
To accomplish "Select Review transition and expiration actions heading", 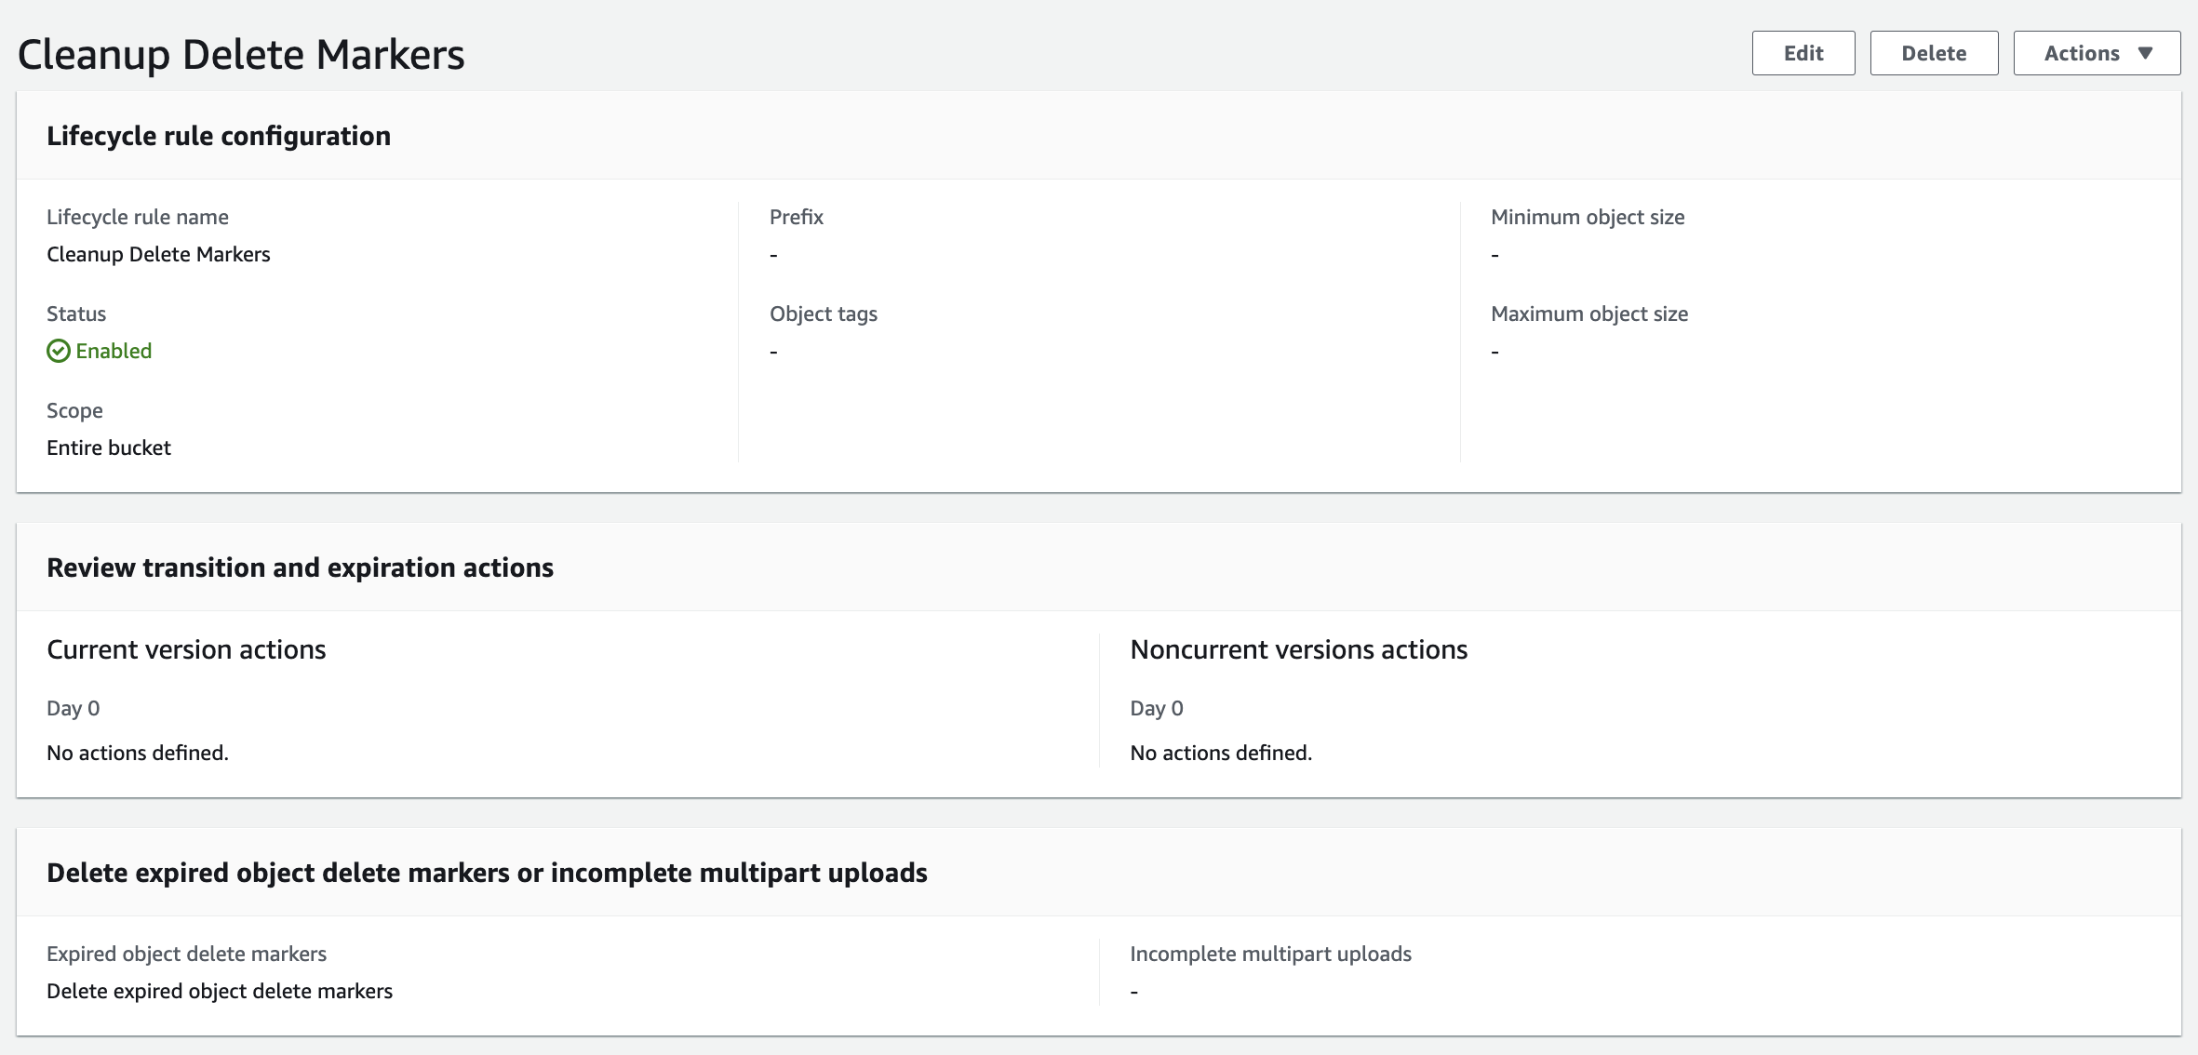I will tap(300, 568).
